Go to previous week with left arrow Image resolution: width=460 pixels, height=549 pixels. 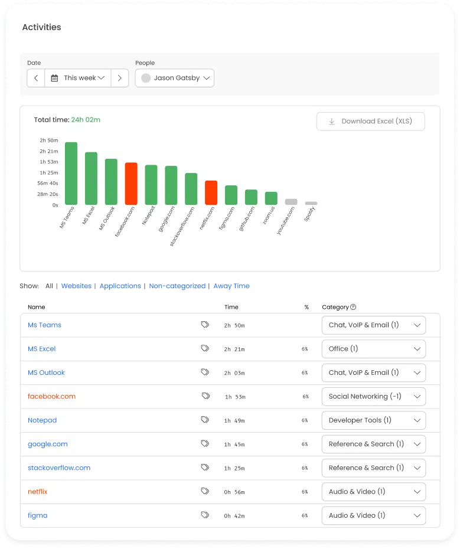pyautogui.click(x=36, y=78)
